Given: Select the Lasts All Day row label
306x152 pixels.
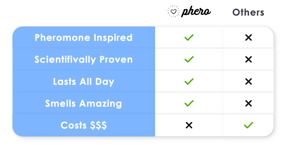Looking at the screenshot, I should (x=84, y=82).
